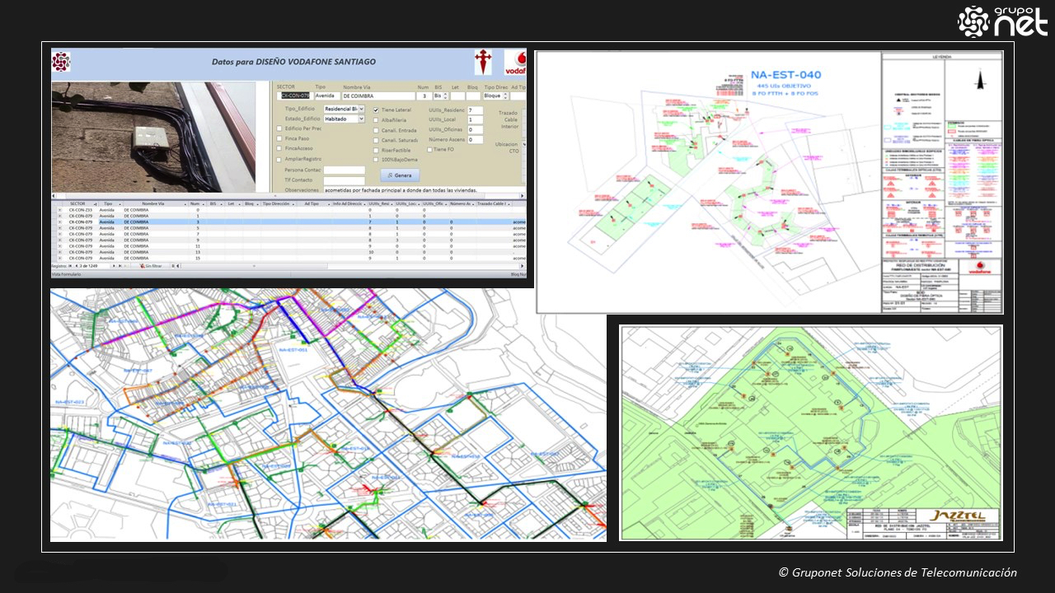Open the Tipo_Edificio dropdown
Screen dimensions: 1055x593
(x=361, y=109)
